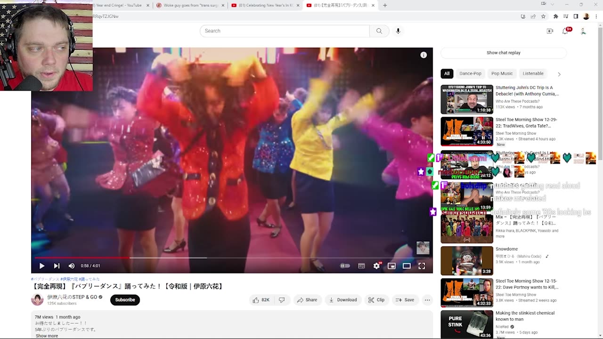Focus the YouTube search field
This screenshot has height=339, width=603.
tap(285, 31)
